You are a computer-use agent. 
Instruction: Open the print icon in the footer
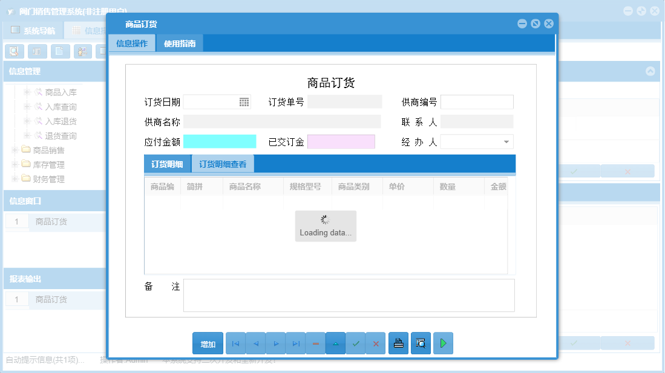tap(398, 343)
